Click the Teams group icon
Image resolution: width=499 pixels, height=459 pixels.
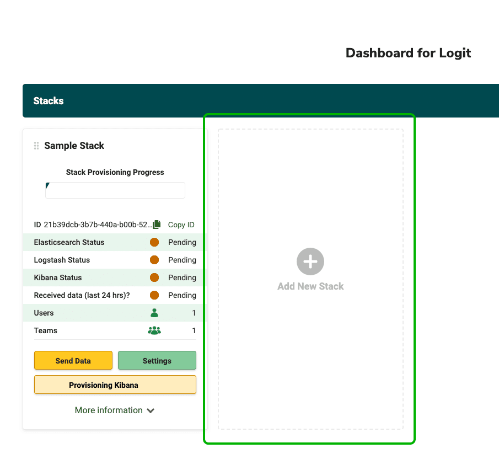point(154,330)
